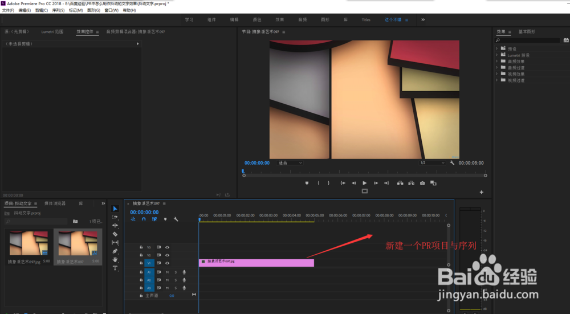Toggle nest sequence insert mode icon
This screenshot has height=314, width=570.
pyautogui.click(x=133, y=219)
